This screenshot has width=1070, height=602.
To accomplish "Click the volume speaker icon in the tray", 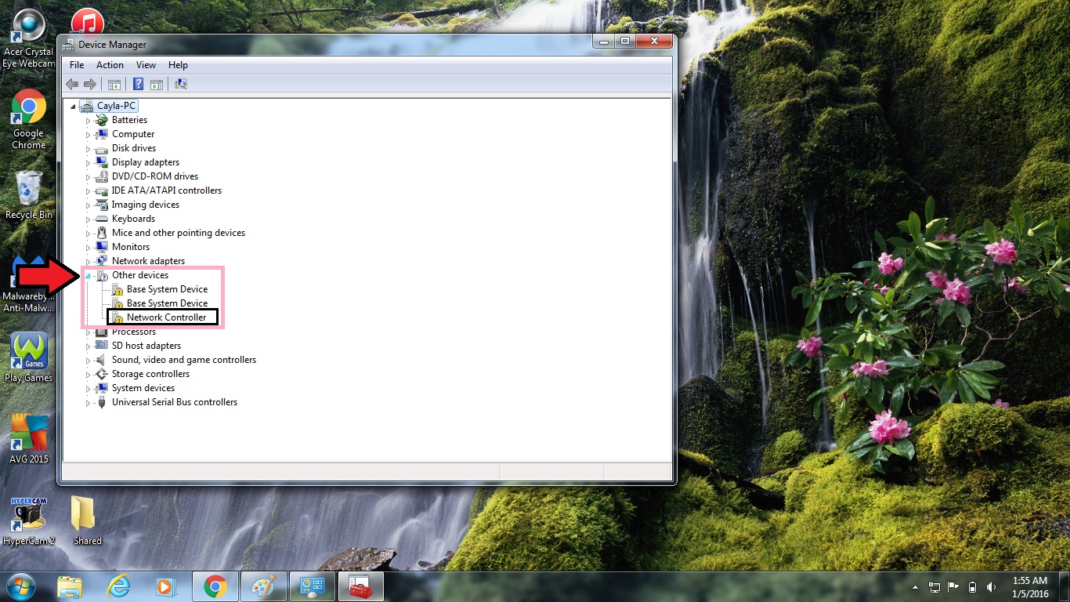I will (992, 587).
